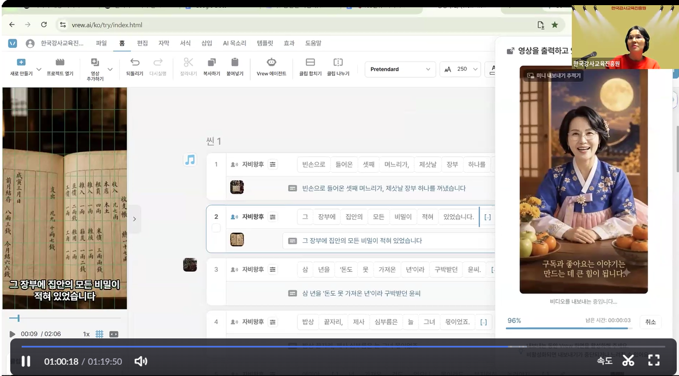
Task: Toggle fullscreen in the video player
Action: 654,361
